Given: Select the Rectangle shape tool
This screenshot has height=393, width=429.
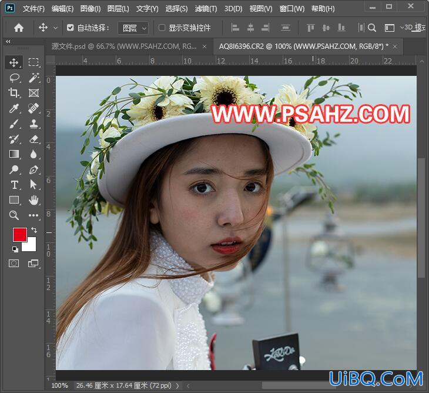Looking at the screenshot, I should tap(14, 200).
